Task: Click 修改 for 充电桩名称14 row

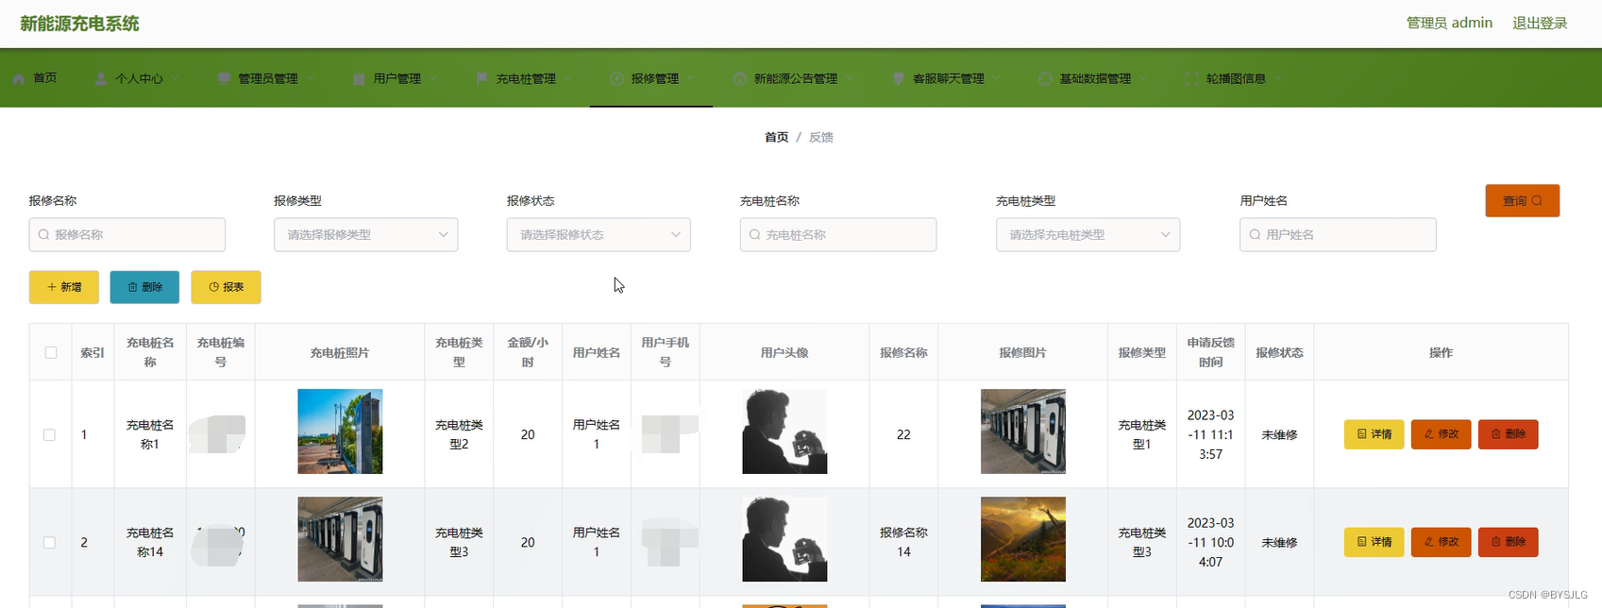Action: [1442, 542]
